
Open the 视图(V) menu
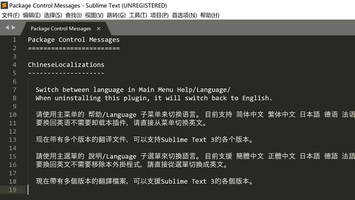click(x=94, y=15)
